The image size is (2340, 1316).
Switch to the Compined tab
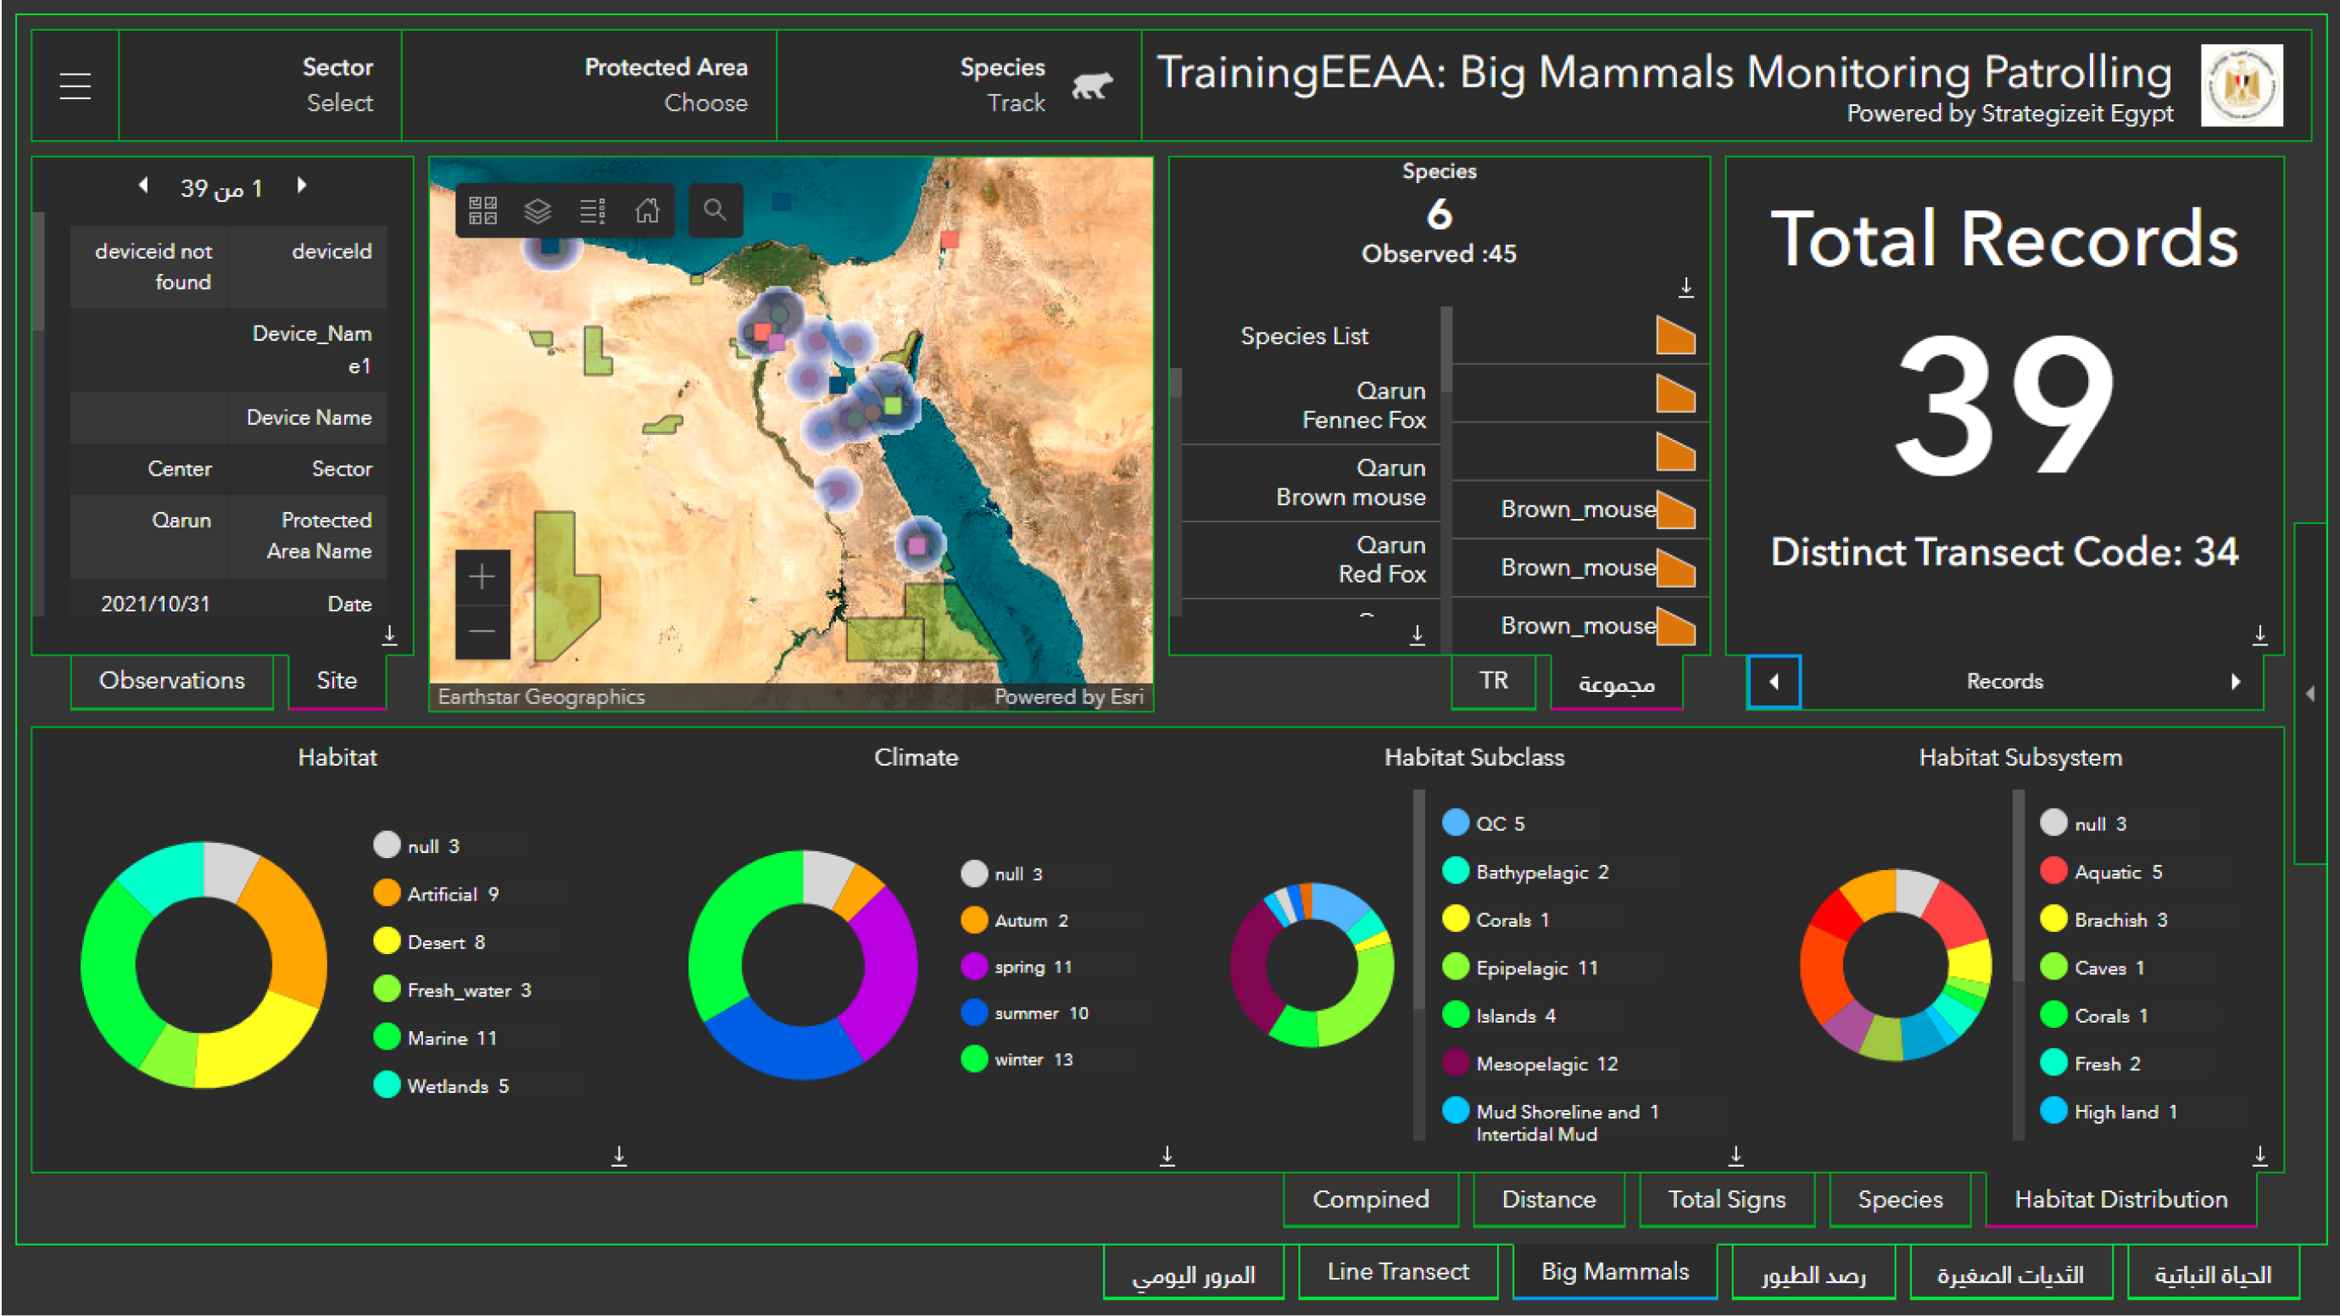[1371, 1199]
